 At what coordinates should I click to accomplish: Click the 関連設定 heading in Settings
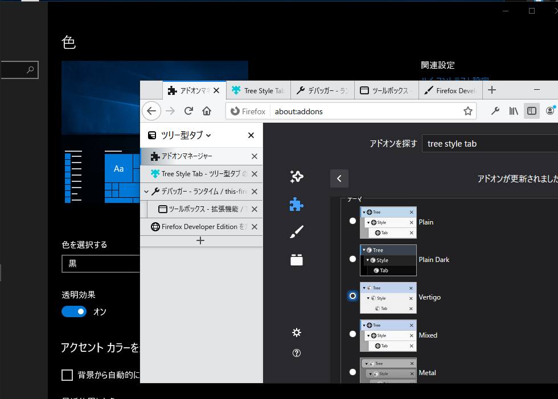438,65
